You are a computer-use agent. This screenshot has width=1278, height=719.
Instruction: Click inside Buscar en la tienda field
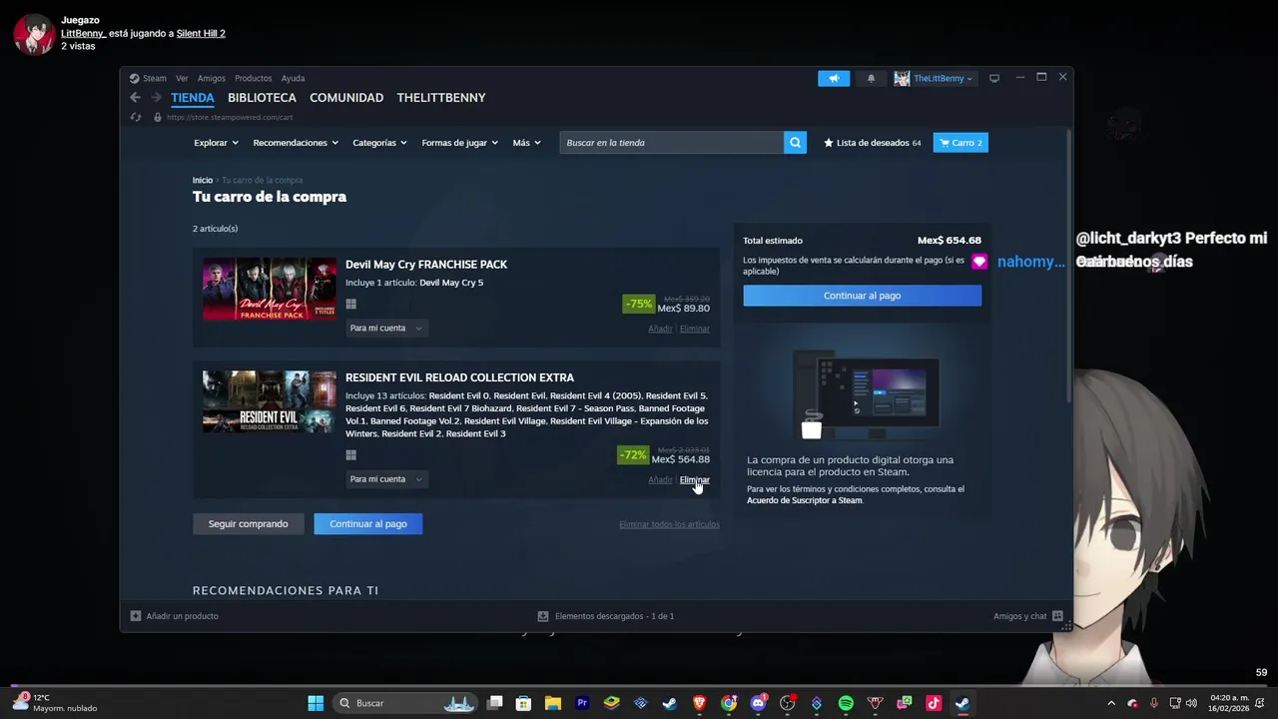(672, 143)
